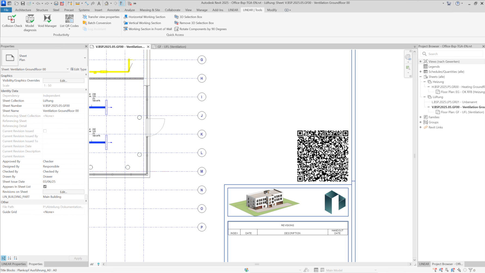This screenshot has height=273, width=485.
Task: Click the Redo arrow
Action: (x=47, y=3)
